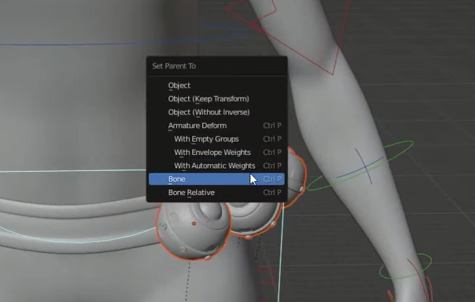Select Bone Relative parent option
The height and width of the screenshot is (302, 475).
(x=191, y=192)
